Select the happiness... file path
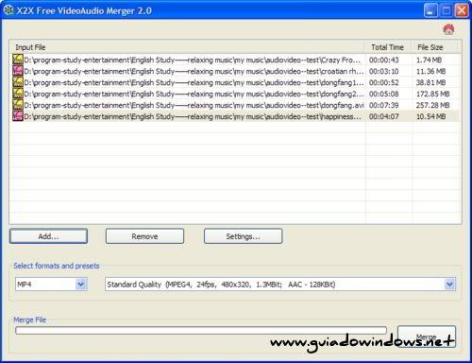 (x=193, y=116)
